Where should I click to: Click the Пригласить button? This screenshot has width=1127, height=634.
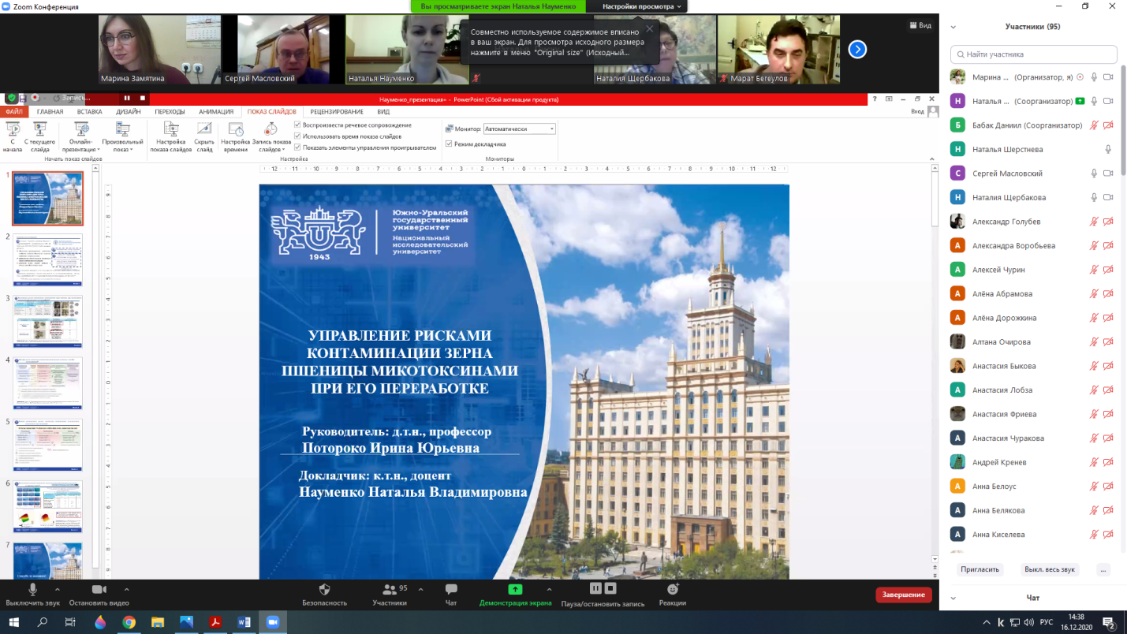[980, 569]
